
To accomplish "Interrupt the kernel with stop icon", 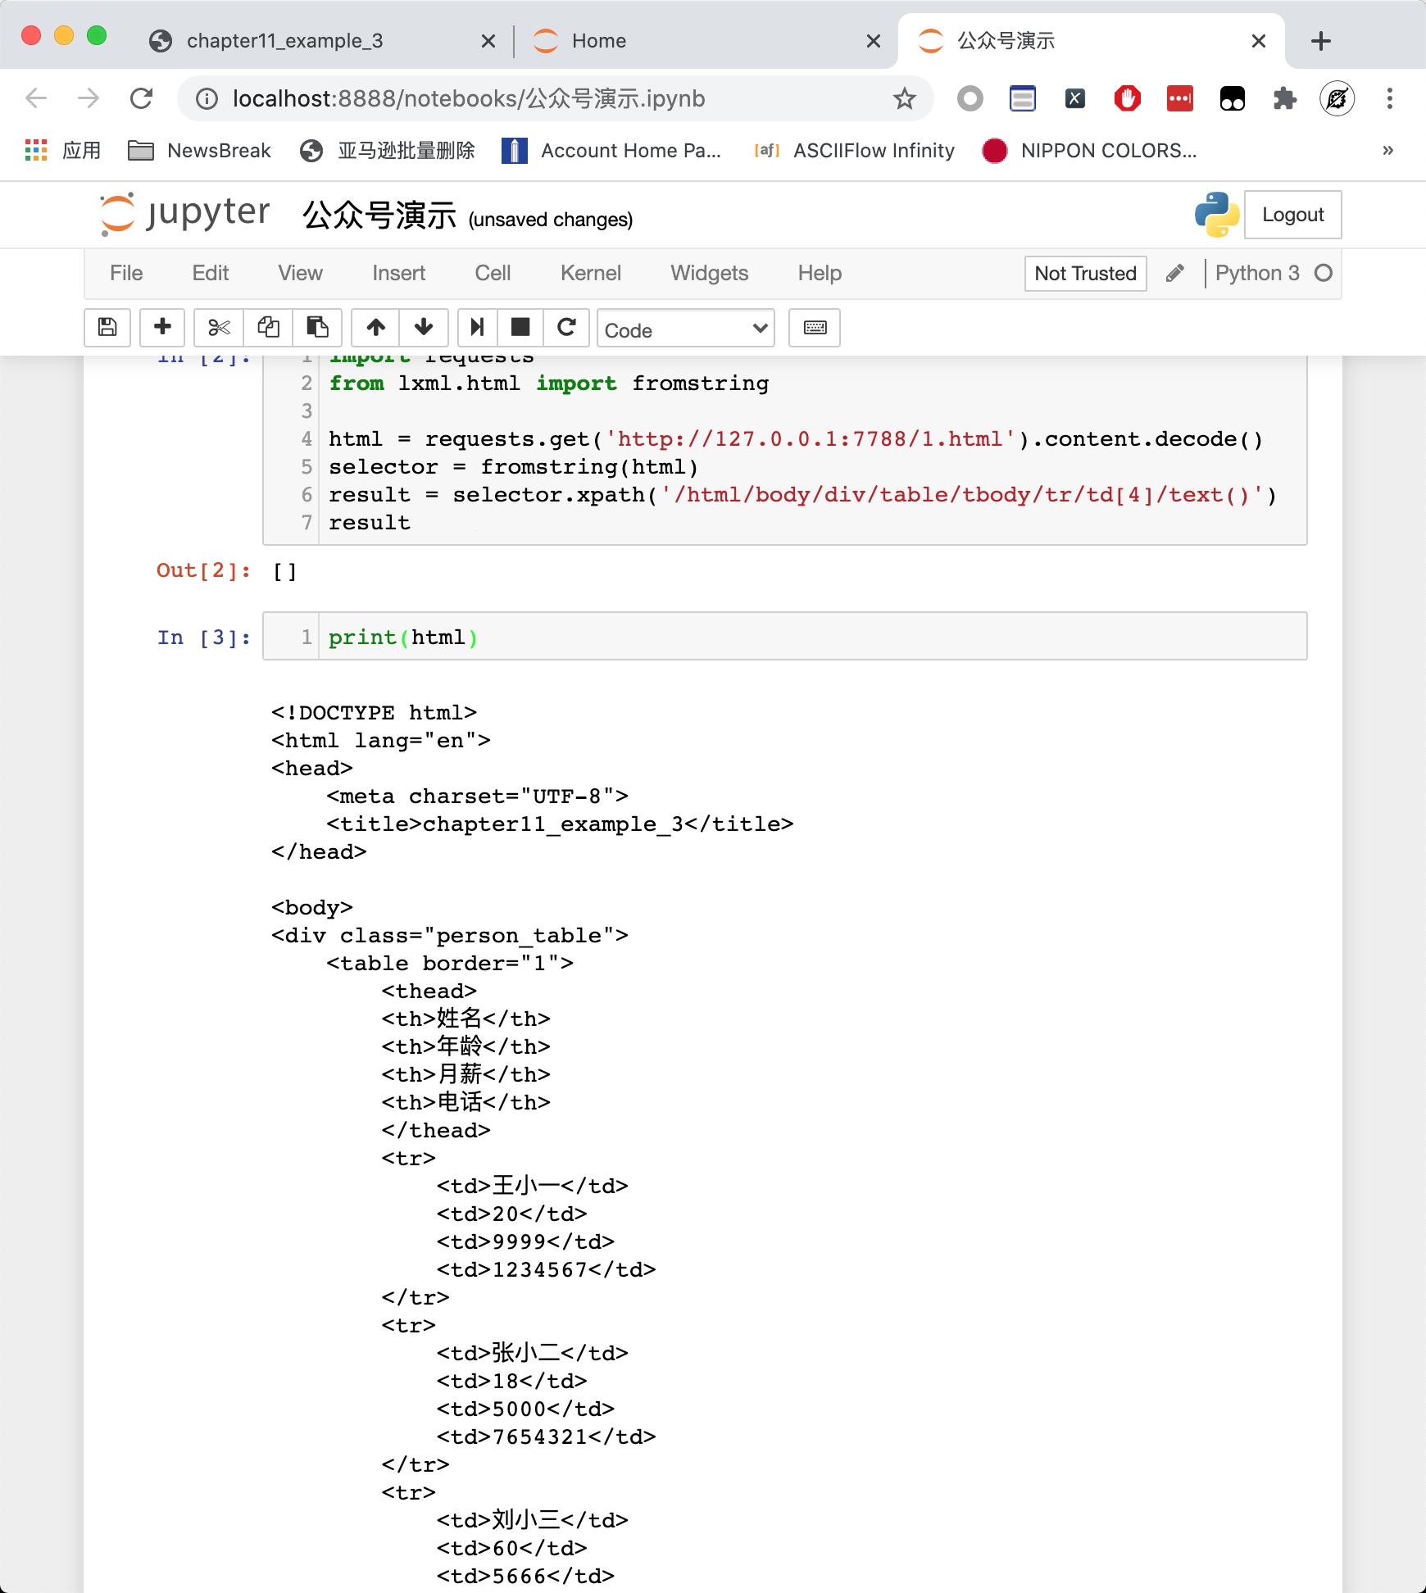I will 521,328.
